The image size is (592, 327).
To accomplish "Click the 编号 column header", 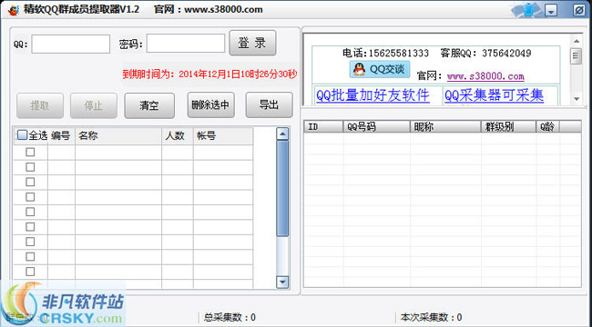I will pyautogui.click(x=61, y=136).
